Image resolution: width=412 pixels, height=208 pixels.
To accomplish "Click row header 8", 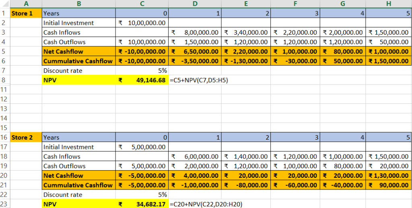I will (4, 80).
